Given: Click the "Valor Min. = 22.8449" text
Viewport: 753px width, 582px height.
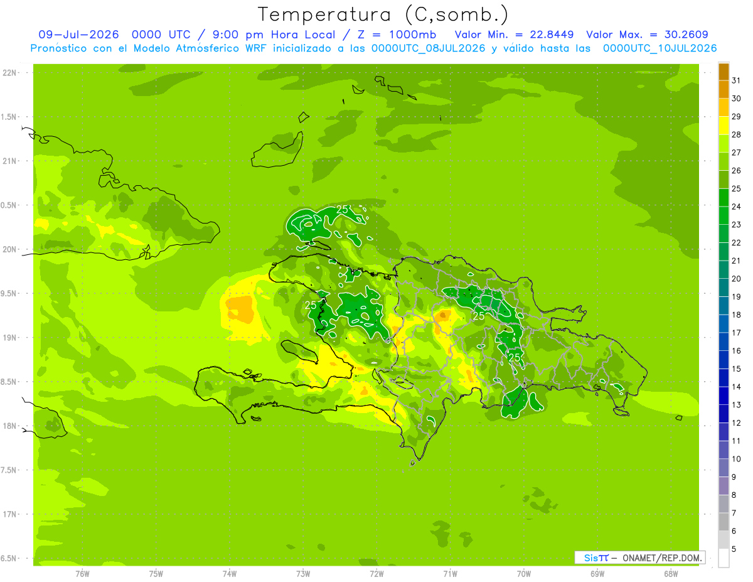Looking at the screenshot, I should [x=515, y=35].
